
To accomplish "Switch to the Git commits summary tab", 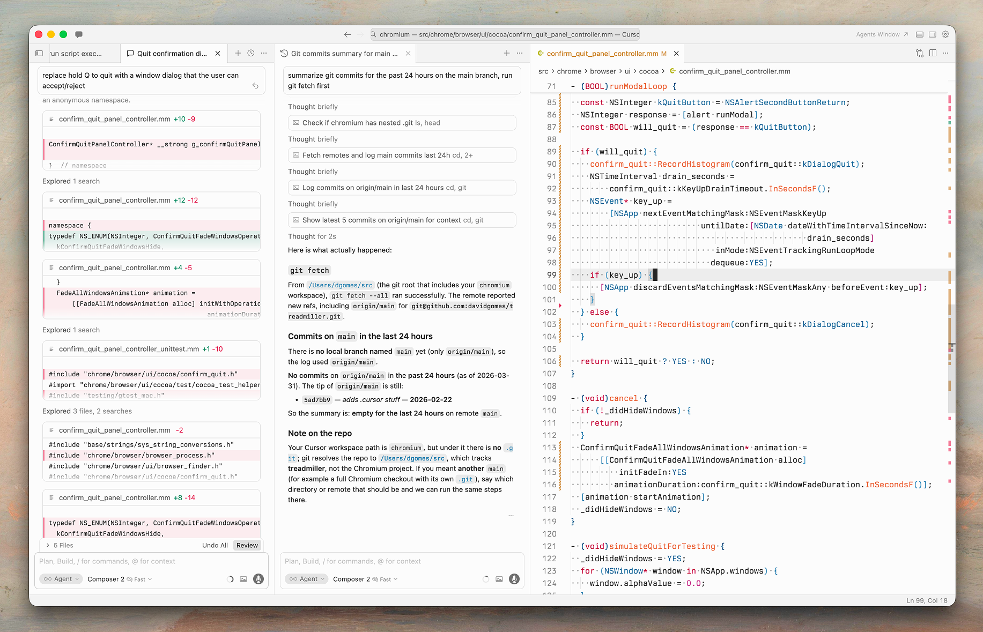I will click(x=343, y=53).
